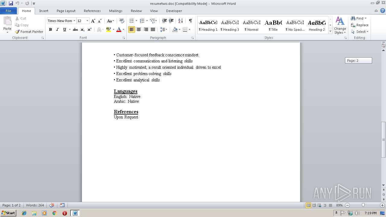Open Word Help question mark

tap(382, 11)
